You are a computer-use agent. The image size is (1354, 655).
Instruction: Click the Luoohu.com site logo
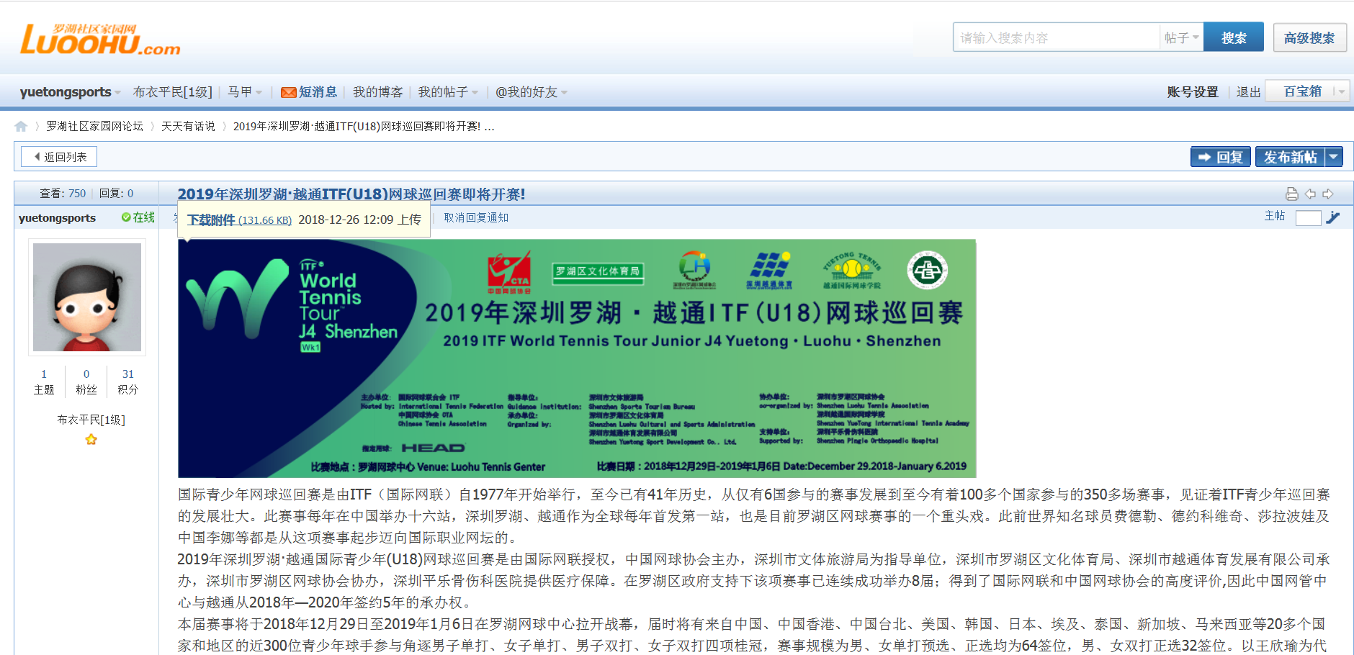click(100, 40)
